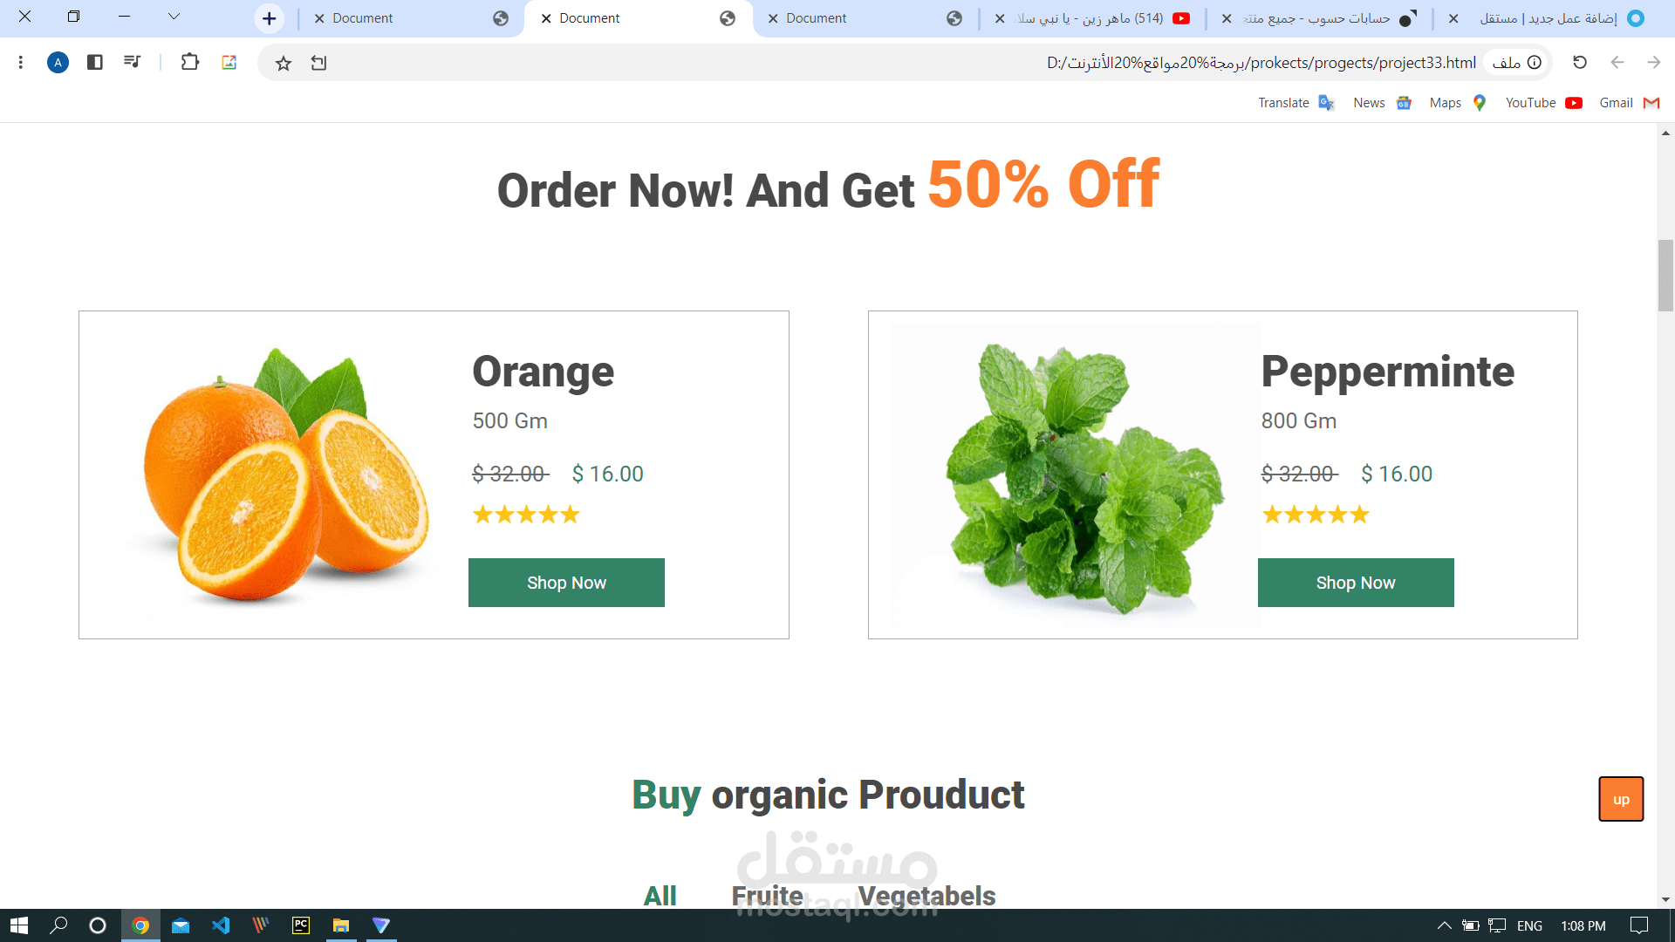Open Visual Studio Code from the taskbar
This screenshot has width=1675, height=942.
click(x=221, y=925)
